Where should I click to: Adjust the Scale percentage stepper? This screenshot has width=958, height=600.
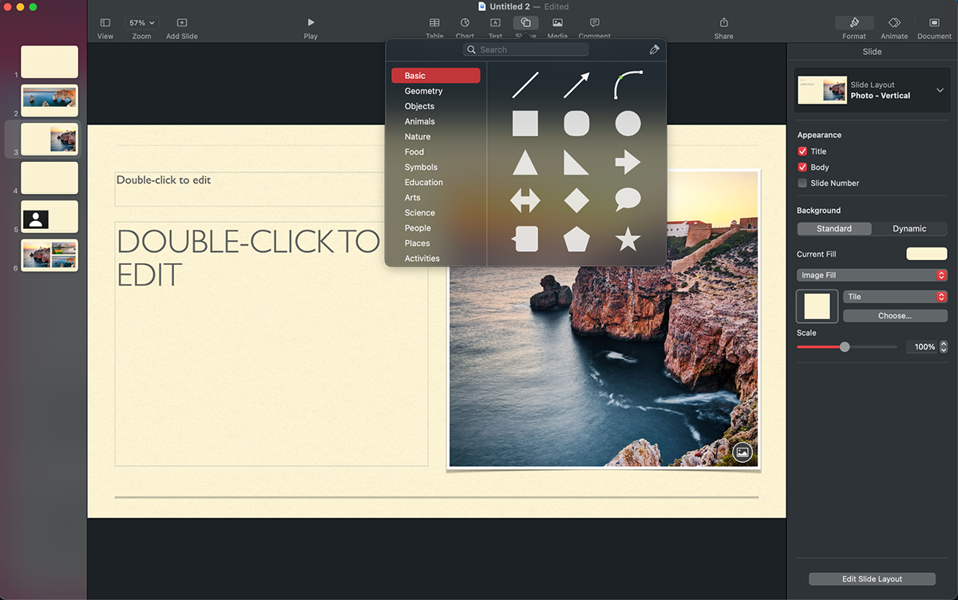pyautogui.click(x=944, y=347)
